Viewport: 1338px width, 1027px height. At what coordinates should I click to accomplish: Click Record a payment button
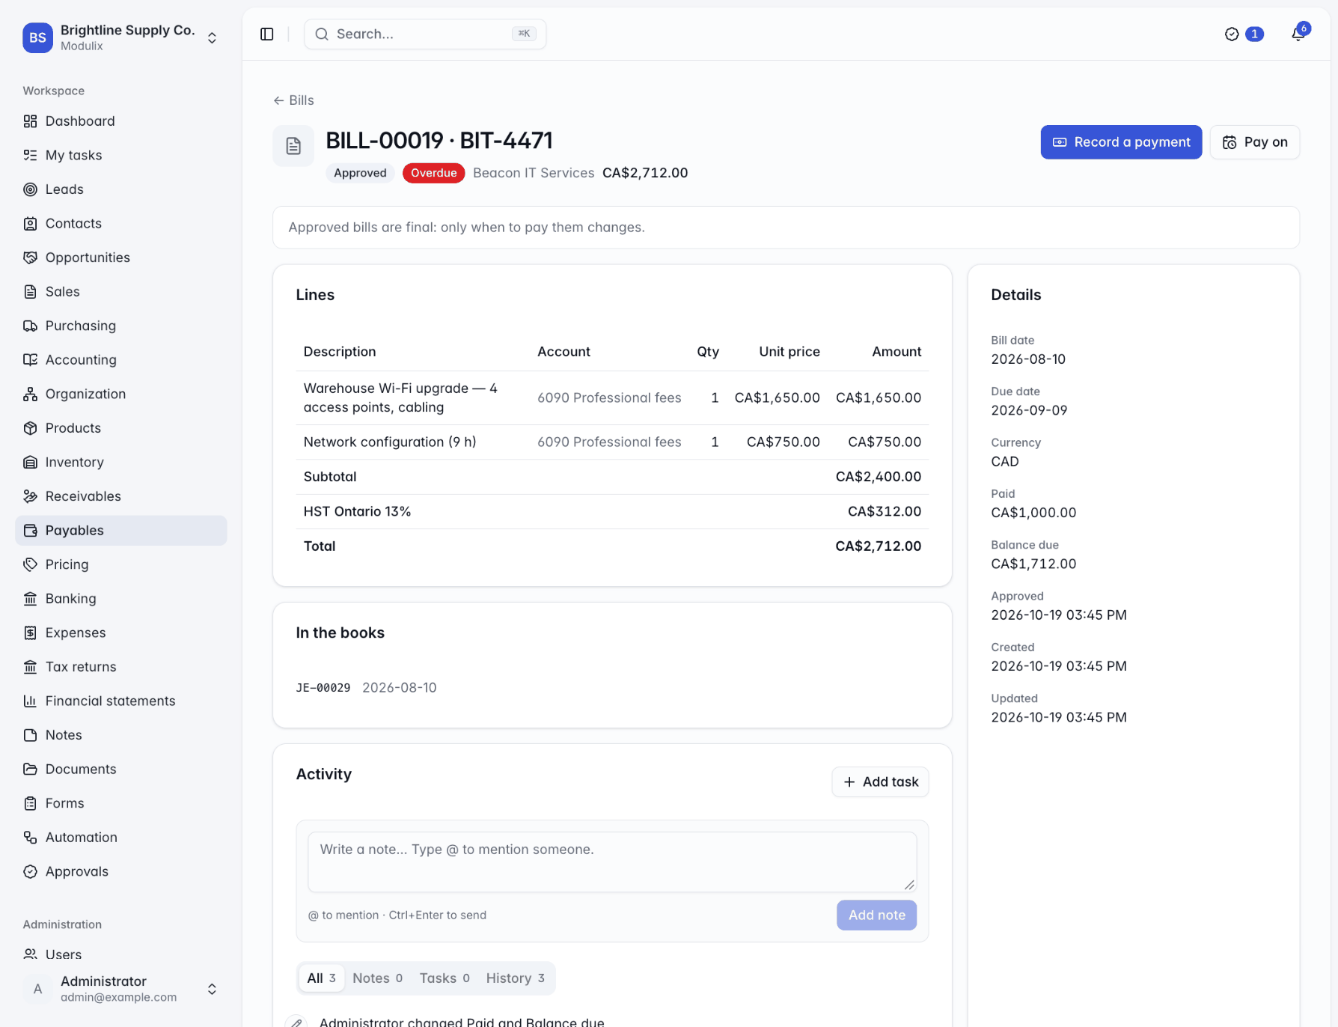[x=1121, y=142]
